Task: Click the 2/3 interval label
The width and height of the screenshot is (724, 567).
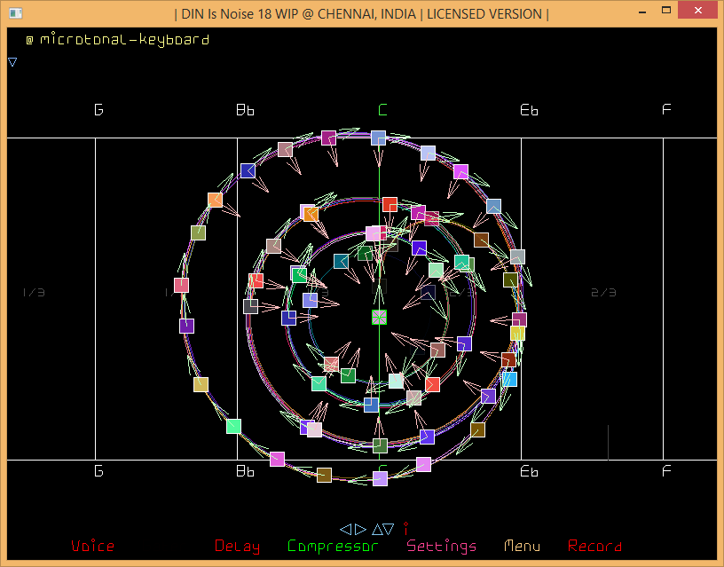Action: 603,292
